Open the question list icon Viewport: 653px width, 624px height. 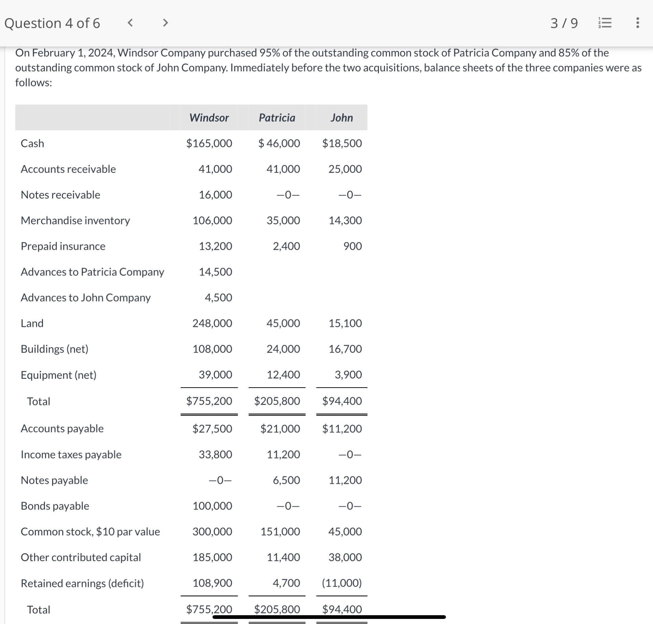[605, 23]
